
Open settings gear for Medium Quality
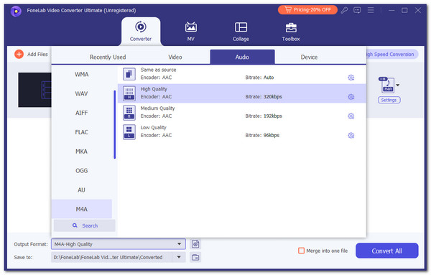coord(351,116)
